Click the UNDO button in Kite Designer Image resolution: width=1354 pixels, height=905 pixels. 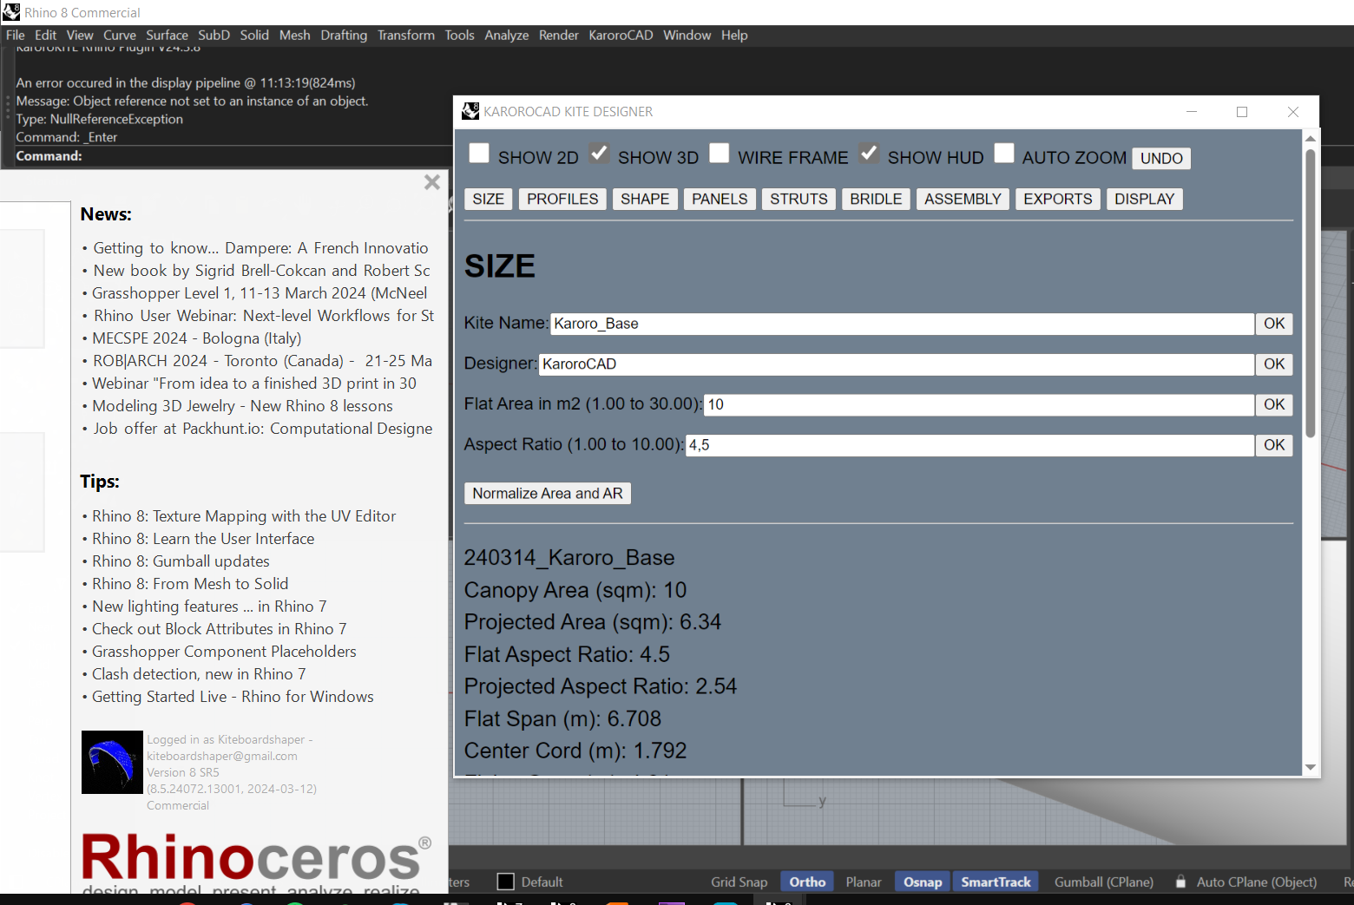[1161, 158]
